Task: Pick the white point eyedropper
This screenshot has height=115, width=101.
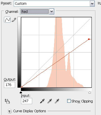Action: tap(57, 101)
